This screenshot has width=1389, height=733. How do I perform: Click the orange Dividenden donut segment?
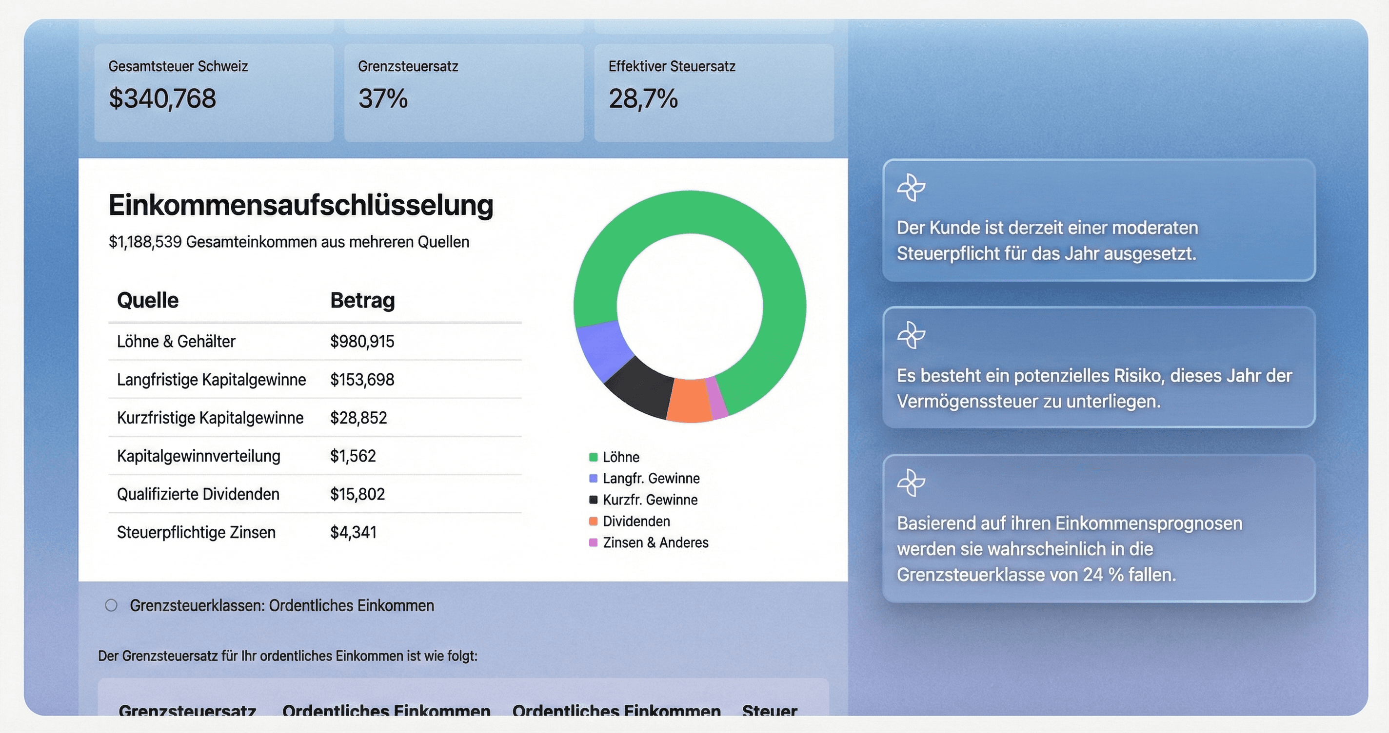pos(689,401)
